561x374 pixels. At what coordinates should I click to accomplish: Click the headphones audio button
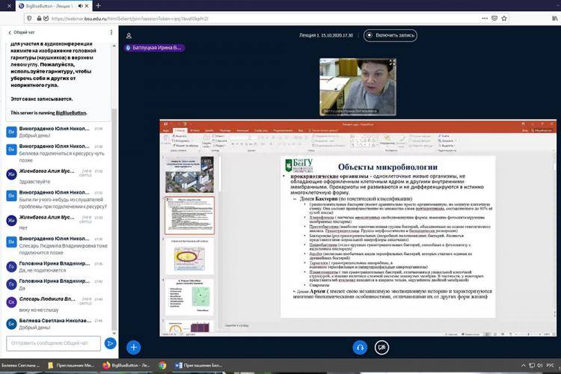(360, 347)
